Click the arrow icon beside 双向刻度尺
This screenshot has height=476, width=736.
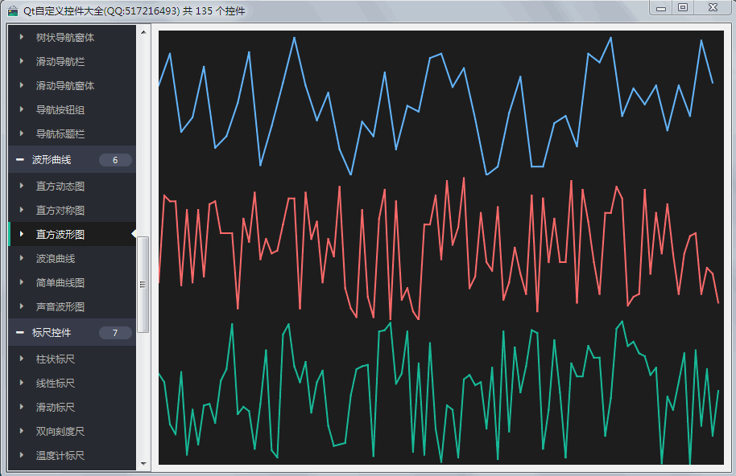(x=22, y=432)
